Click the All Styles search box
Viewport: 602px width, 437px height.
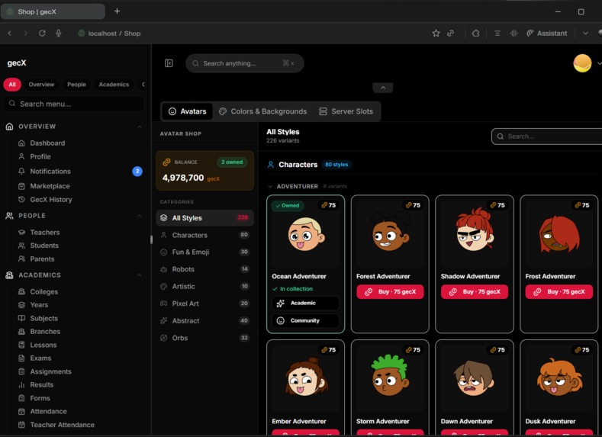coord(547,137)
